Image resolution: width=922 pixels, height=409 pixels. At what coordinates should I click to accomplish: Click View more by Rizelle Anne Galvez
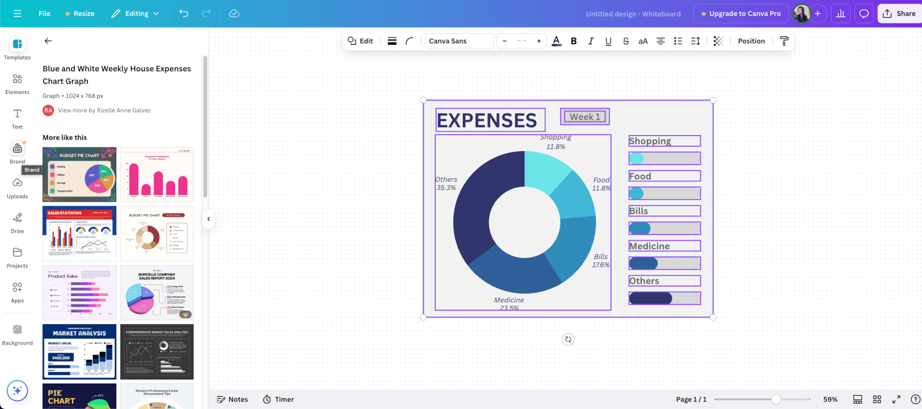coord(104,111)
